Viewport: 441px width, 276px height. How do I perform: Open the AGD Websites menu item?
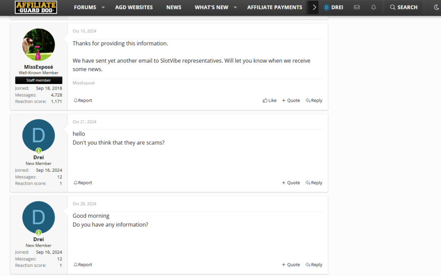coord(134,7)
